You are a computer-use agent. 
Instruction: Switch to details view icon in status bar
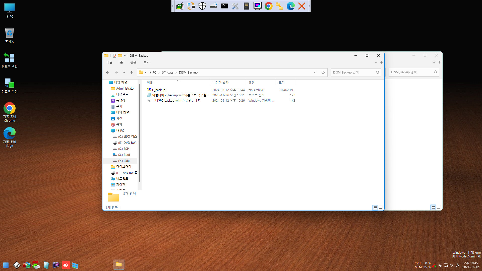click(x=375, y=208)
